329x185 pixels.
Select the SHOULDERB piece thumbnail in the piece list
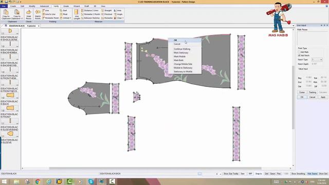pos(10,31)
